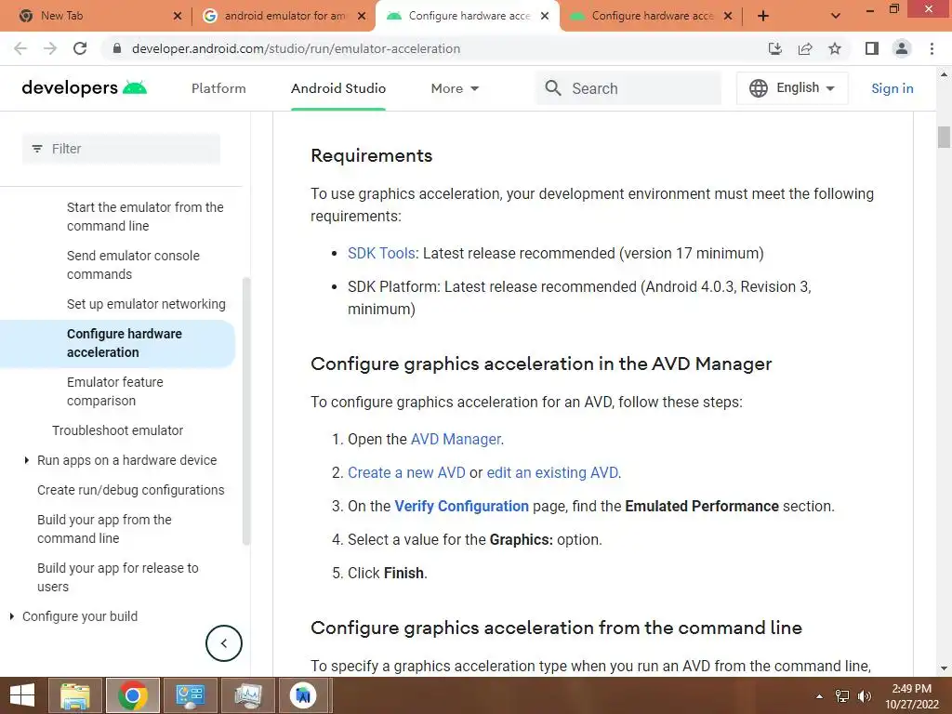Image resolution: width=952 pixels, height=714 pixels.
Task: Click the network tray icon
Action: pyautogui.click(x=841, y=696)
